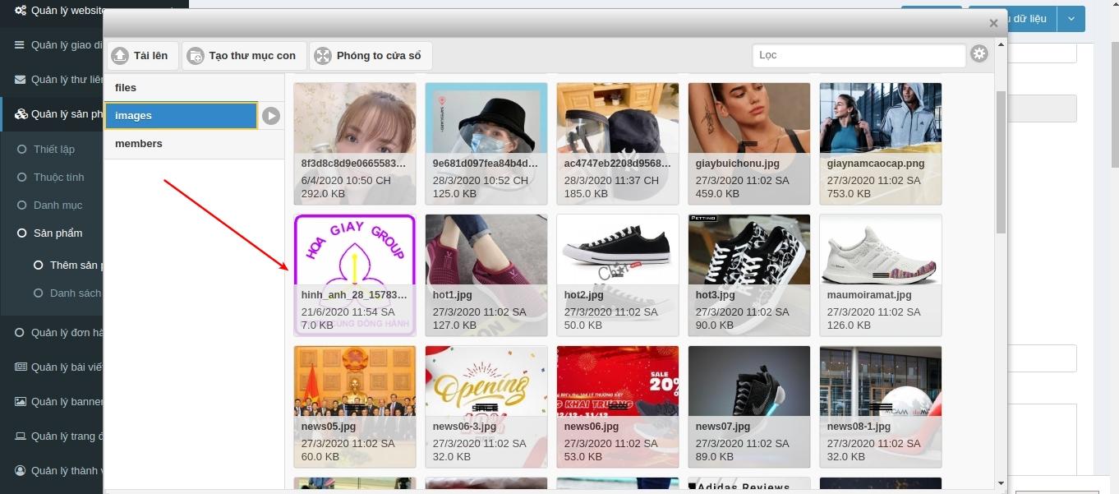Select the hinh_anh_28_15783 Hoa Giay Group image

tap(355, 275)
